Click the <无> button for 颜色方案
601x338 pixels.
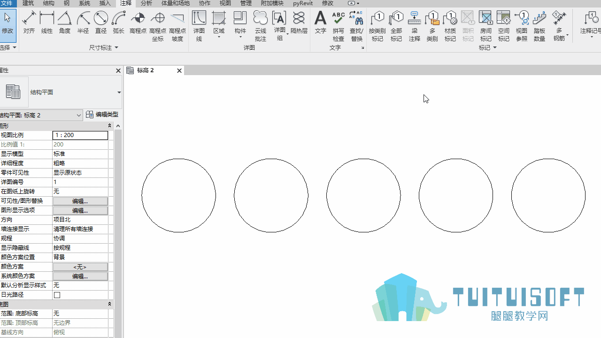[x=80, y=267]
